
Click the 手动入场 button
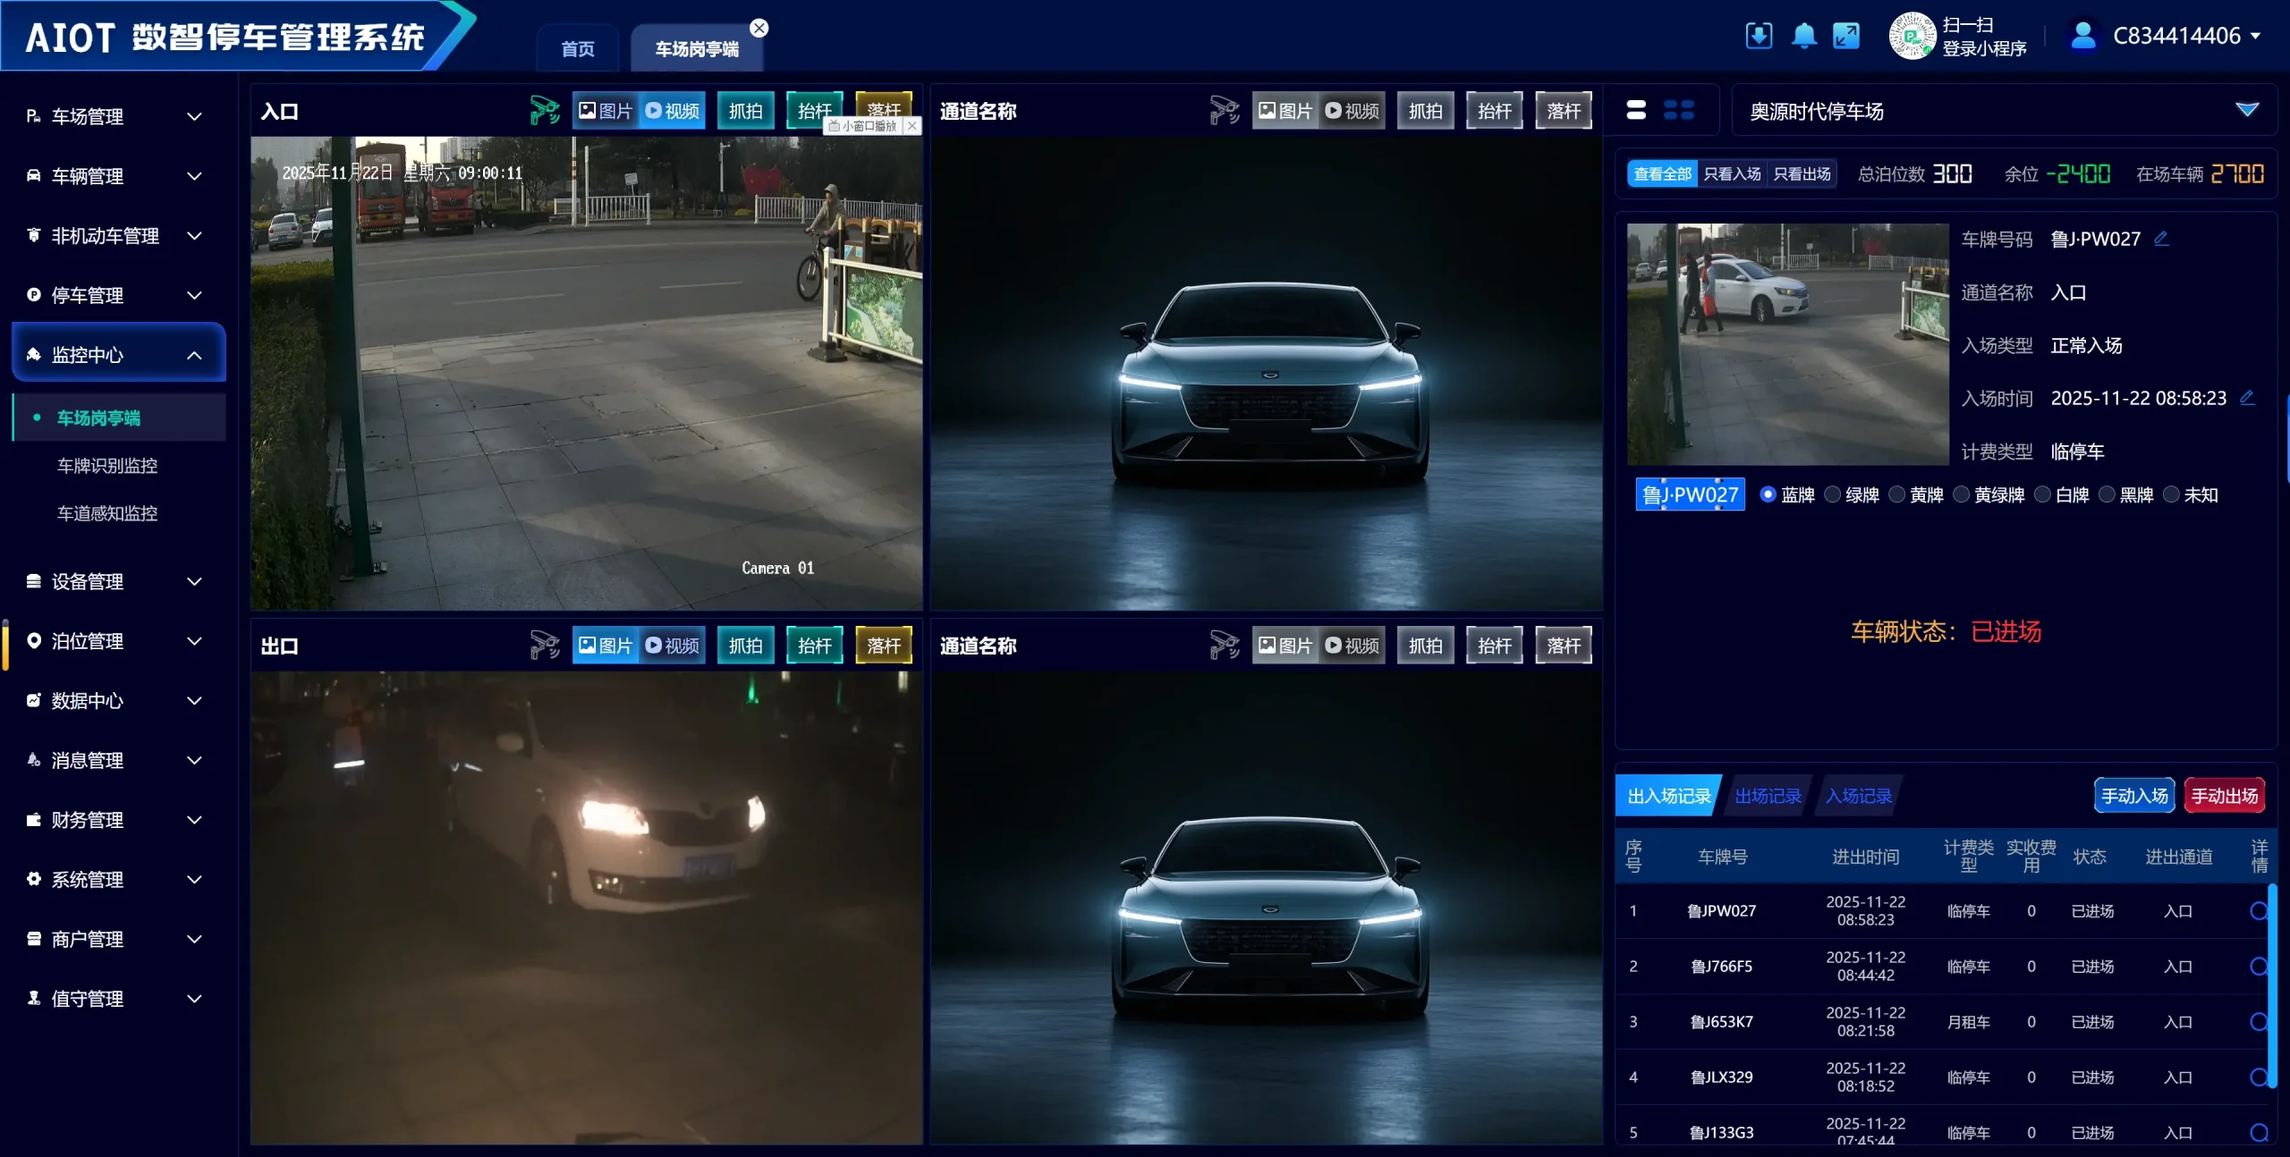2134,796
